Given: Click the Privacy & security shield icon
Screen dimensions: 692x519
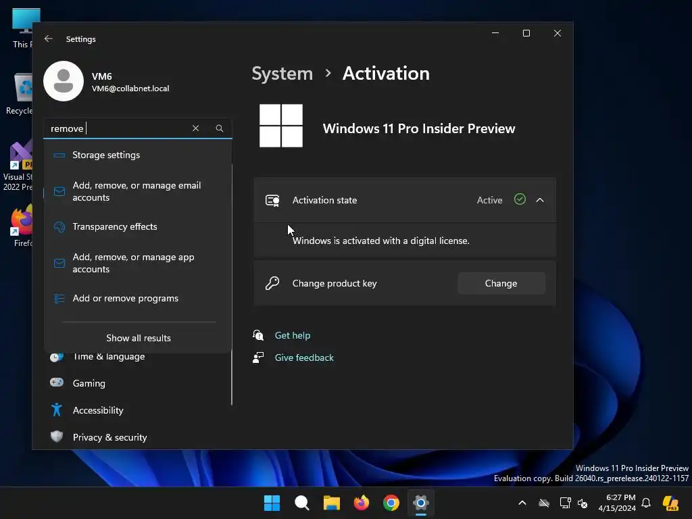Looking at the screenshot, I should [57, 437].
